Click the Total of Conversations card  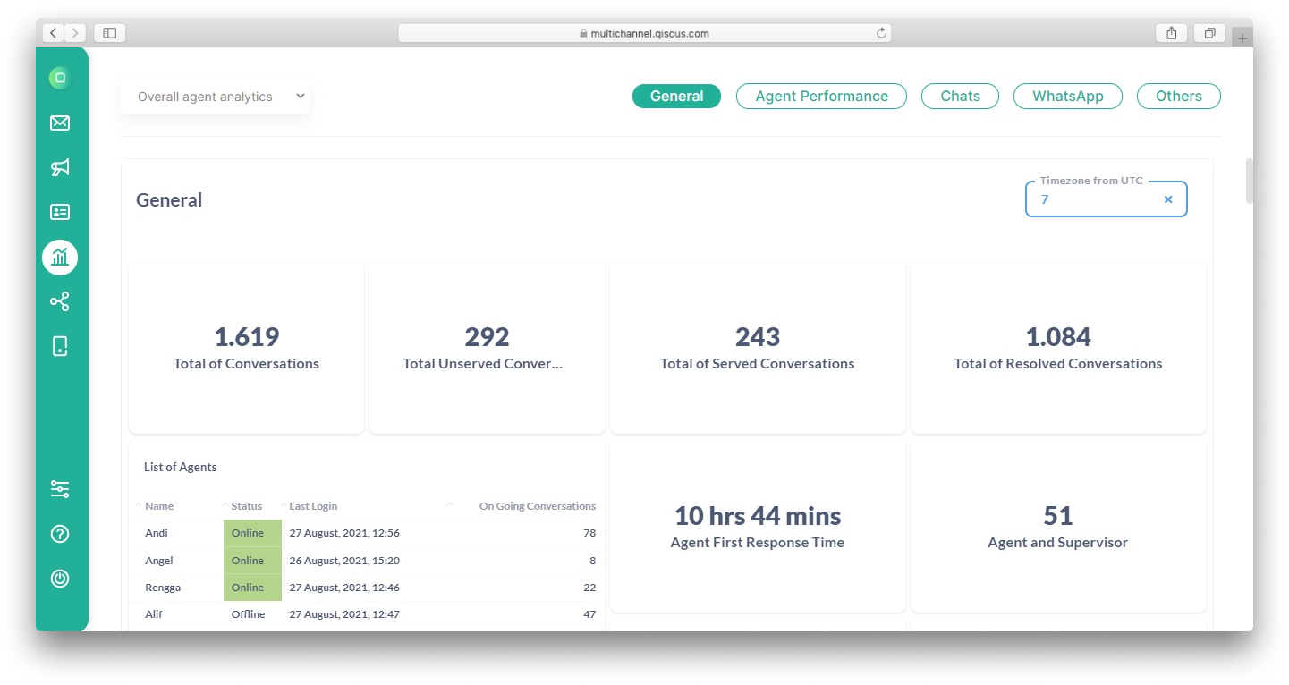click(246, 347)
